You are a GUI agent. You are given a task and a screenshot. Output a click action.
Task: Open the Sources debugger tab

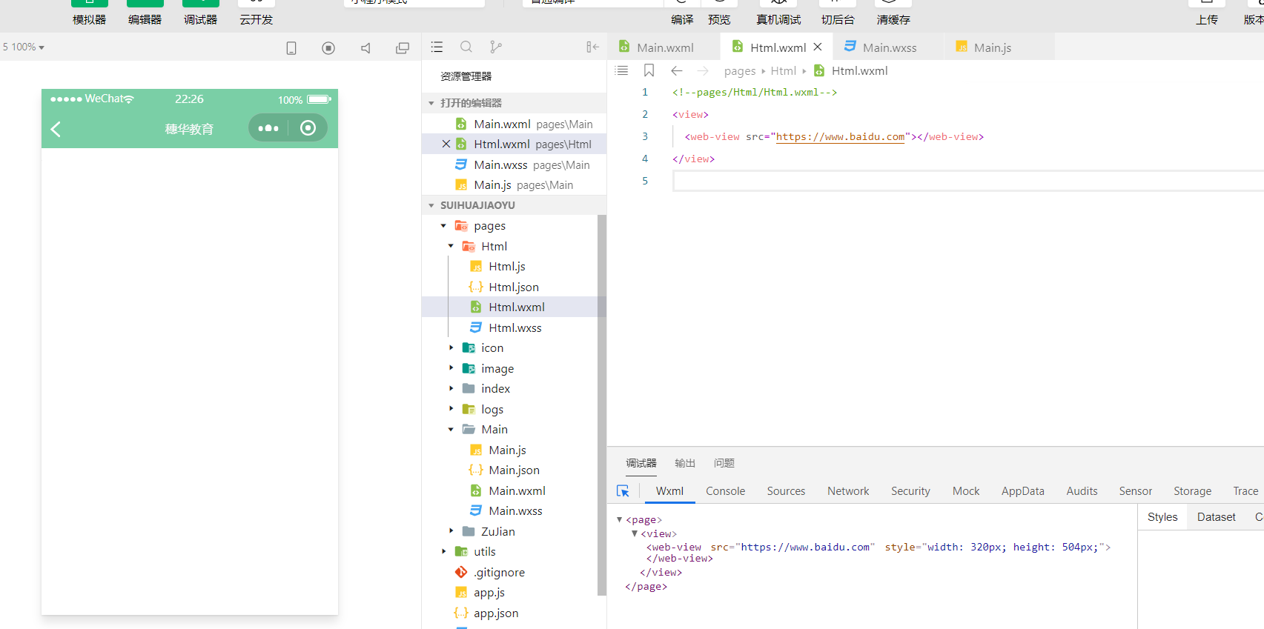pyautogui.click(x=786, y=490)
